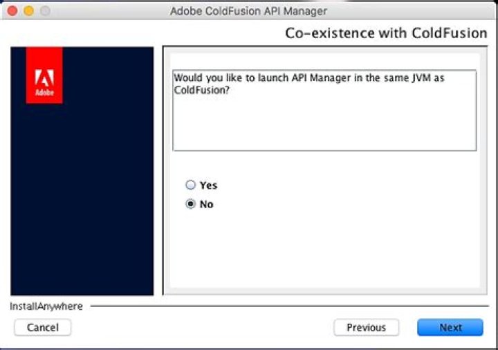Select the No radio button

tap(190, 203)
